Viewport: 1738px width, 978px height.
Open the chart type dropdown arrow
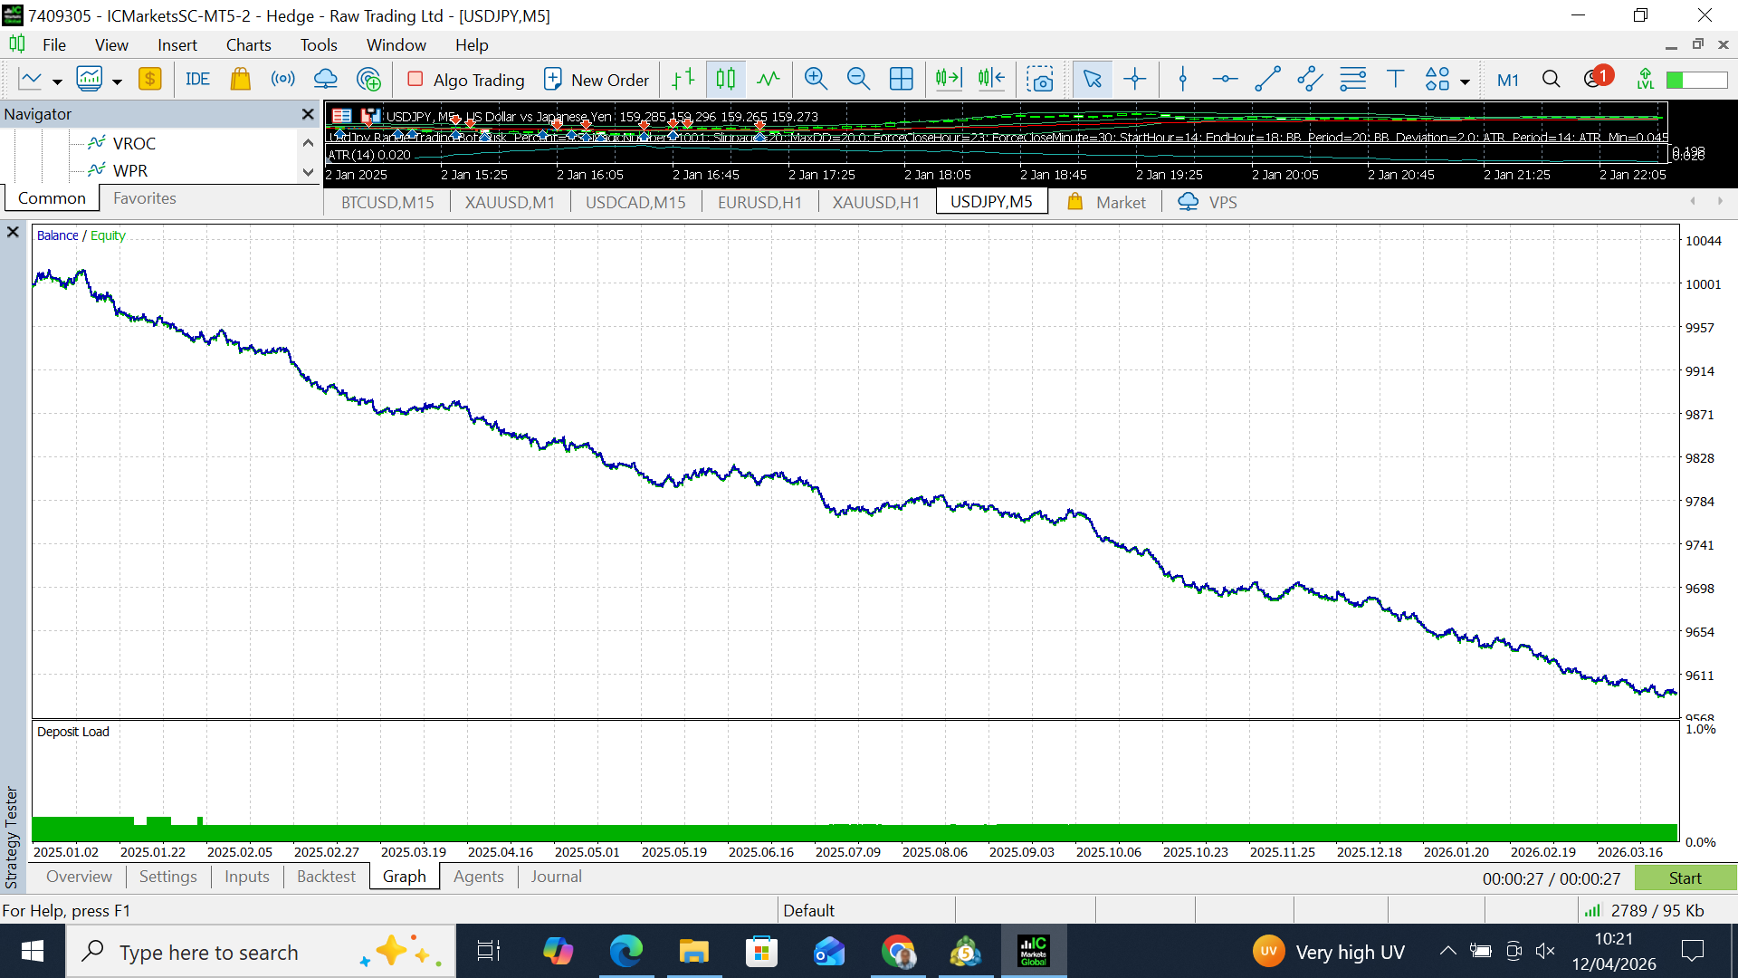click(x=57, y=82)
